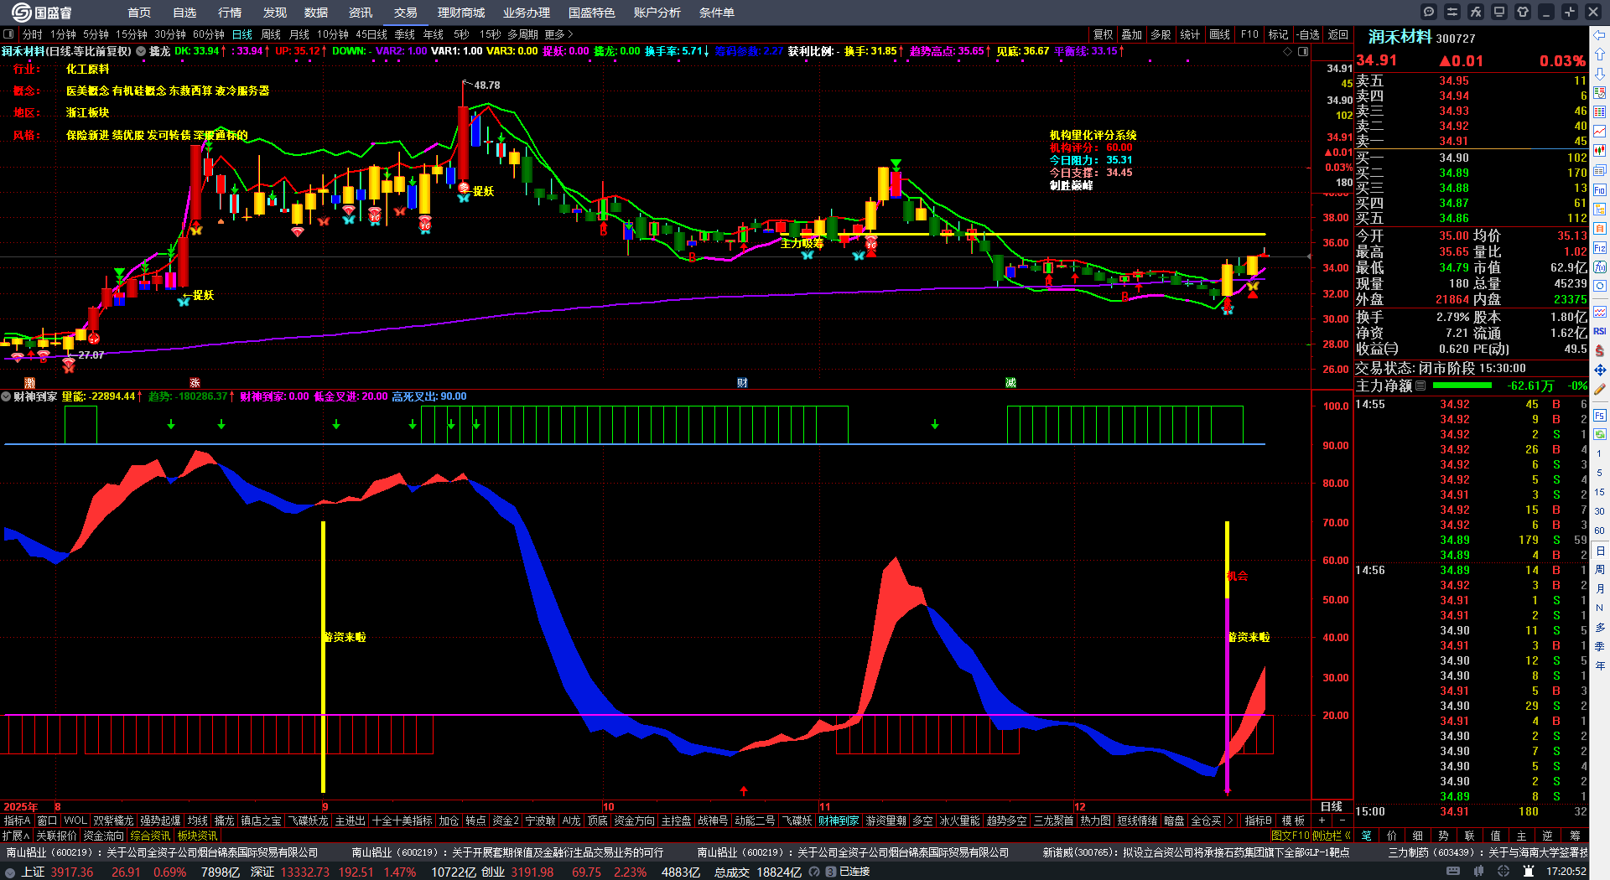This screenshot has width=1610, height=880.
Task: Click the 润禾材料 stock name header
Action: tap(1400, 37)
